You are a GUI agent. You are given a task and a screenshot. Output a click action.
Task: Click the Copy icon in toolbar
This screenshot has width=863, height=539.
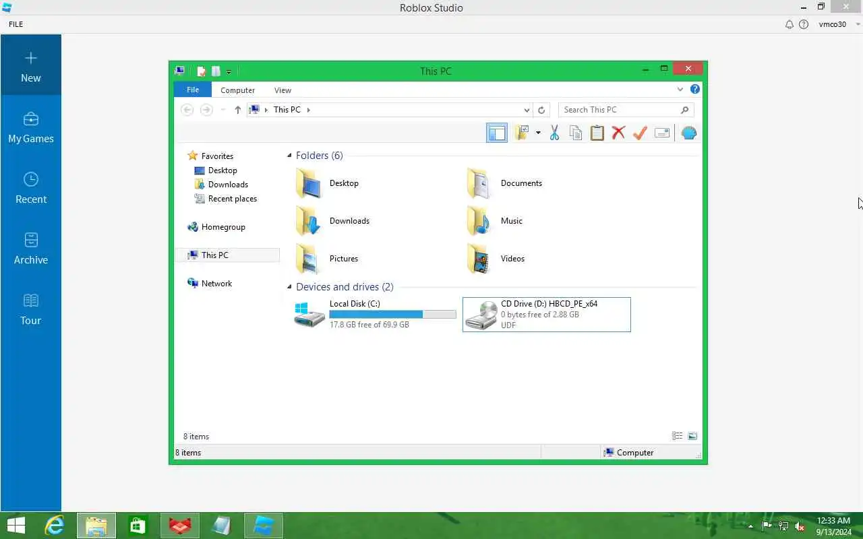pos(576,133)
